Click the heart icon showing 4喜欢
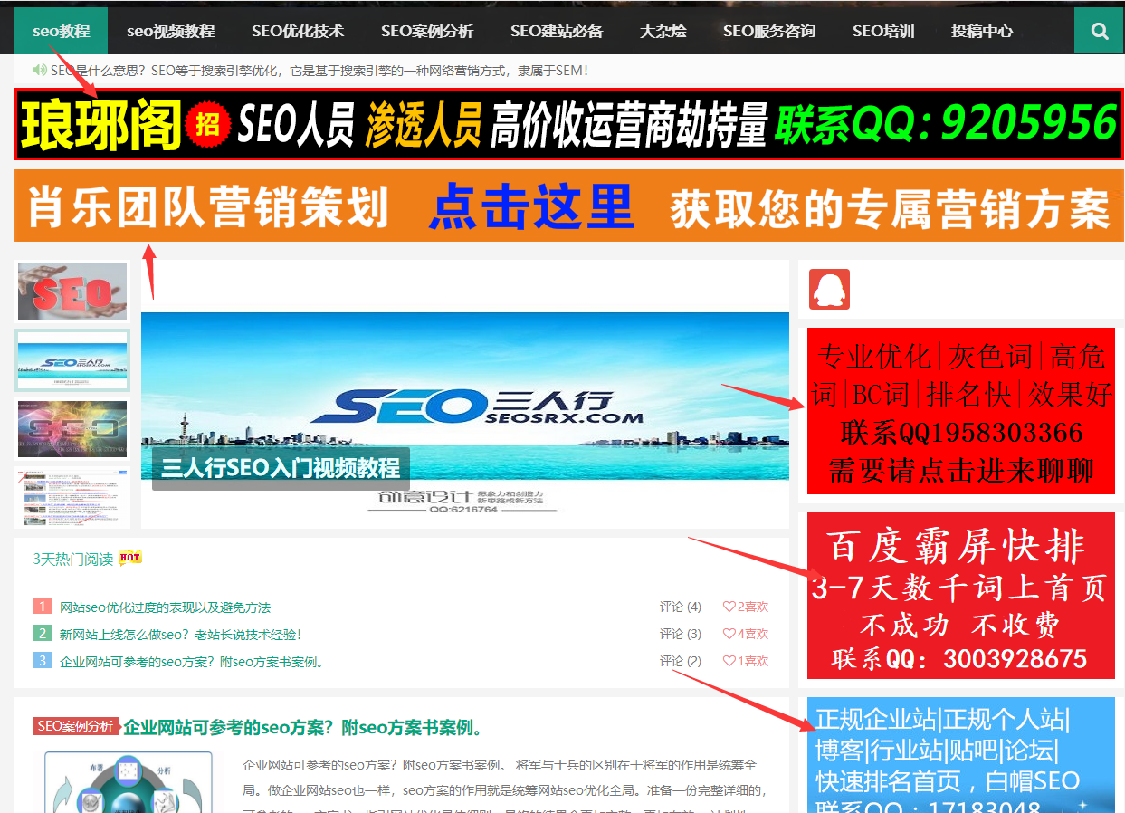 (729, 634)
